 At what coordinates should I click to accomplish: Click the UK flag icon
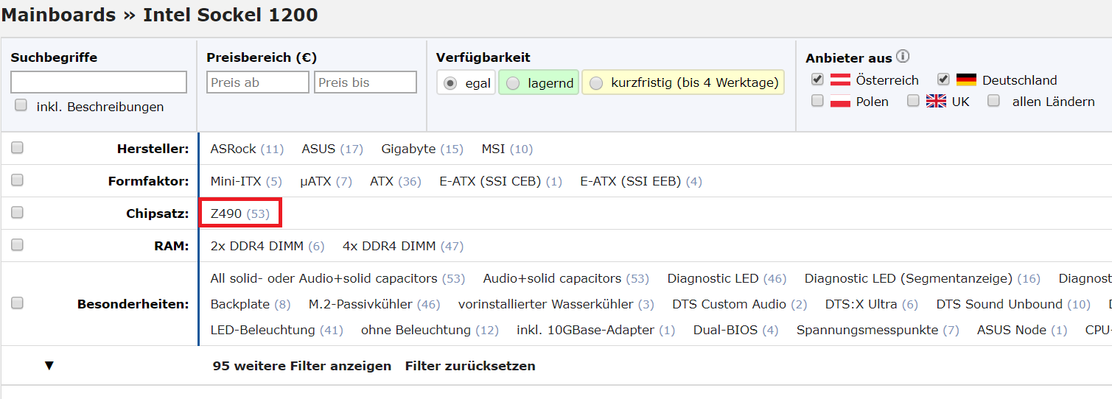click(936, 102)
